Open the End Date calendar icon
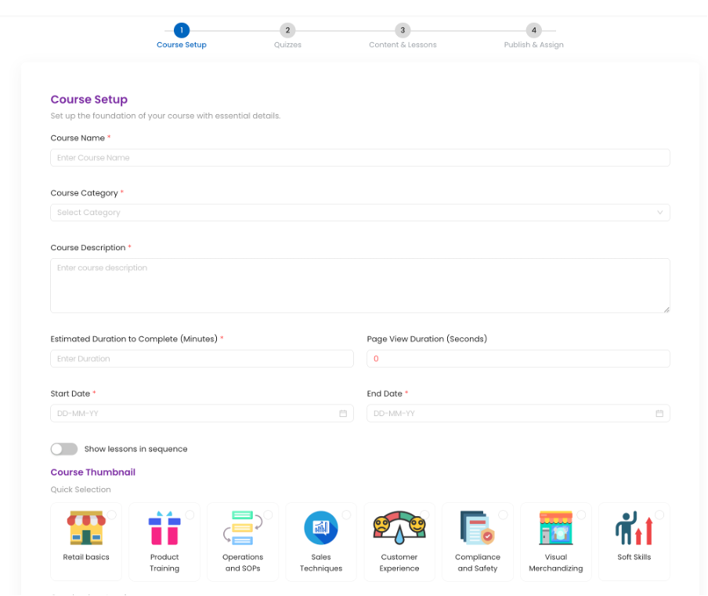The height and width of the screenshot is (596, 708). [x=659, y=414]
